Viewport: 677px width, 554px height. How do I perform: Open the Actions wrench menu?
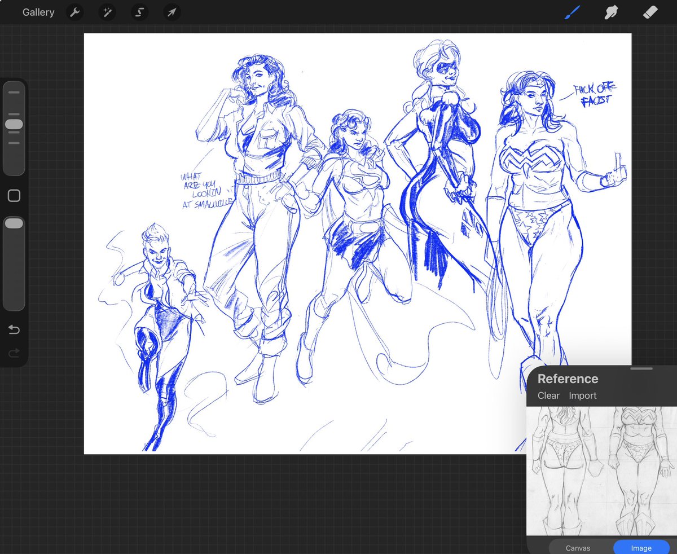(x=74, y=12)
